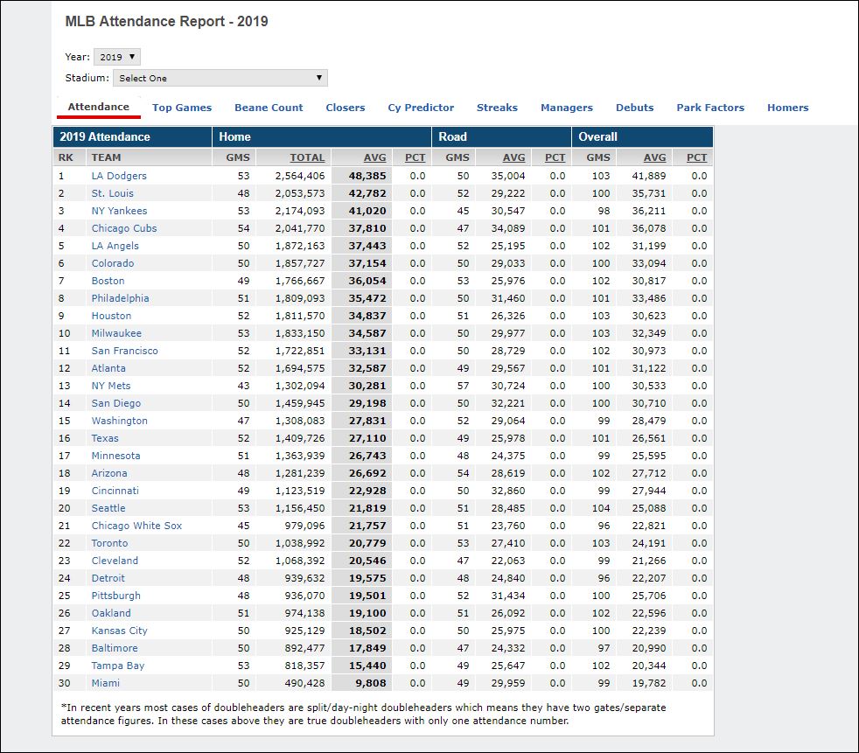
Task: Click the Homers tab
Action: click(x=787, y=108)
